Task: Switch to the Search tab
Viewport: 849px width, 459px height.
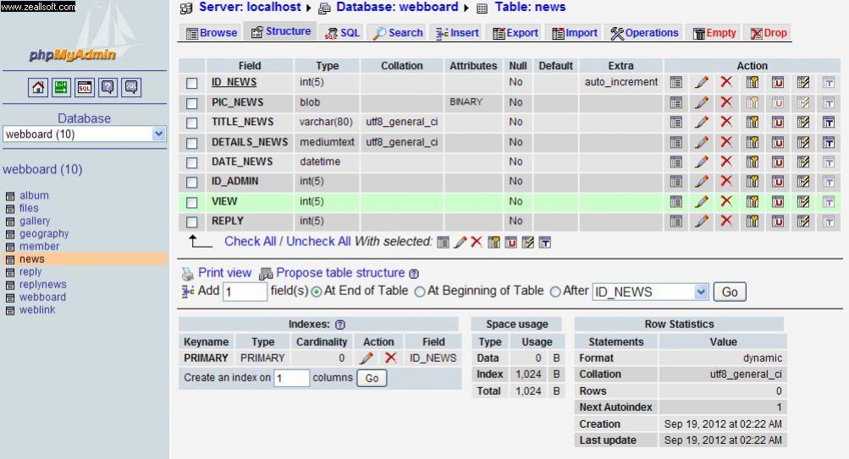Action: coord(398,33)
